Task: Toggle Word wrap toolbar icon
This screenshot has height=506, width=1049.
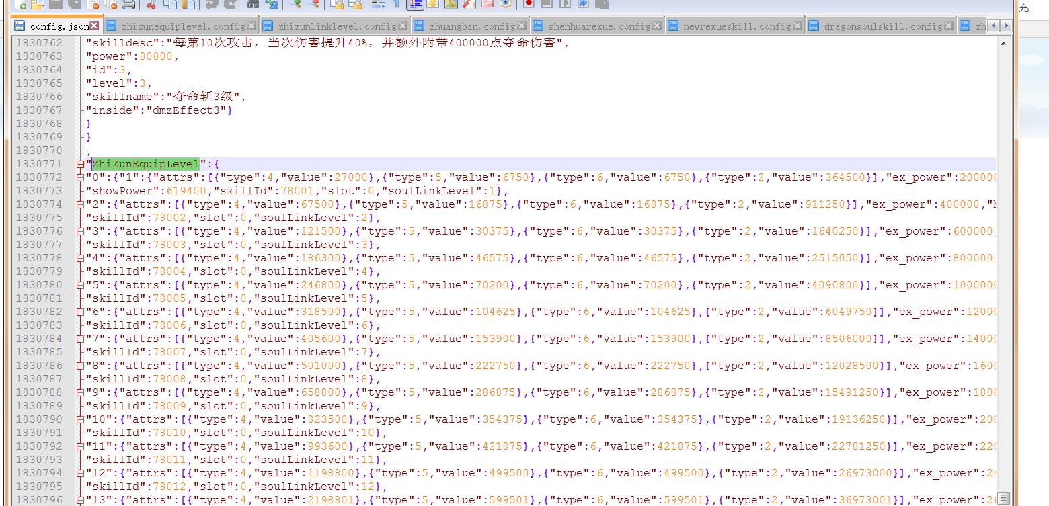Action: point(379,4)
